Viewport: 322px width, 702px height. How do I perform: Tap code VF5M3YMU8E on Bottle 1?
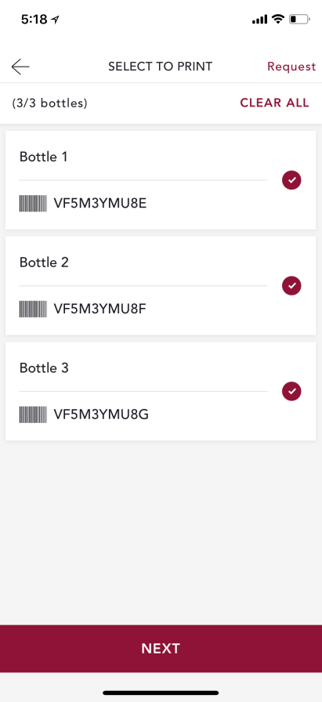(99, 204)
